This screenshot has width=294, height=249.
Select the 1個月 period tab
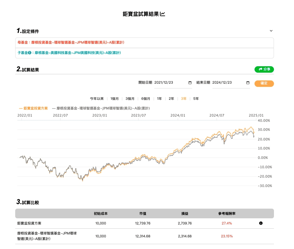(x=114, y=99)
